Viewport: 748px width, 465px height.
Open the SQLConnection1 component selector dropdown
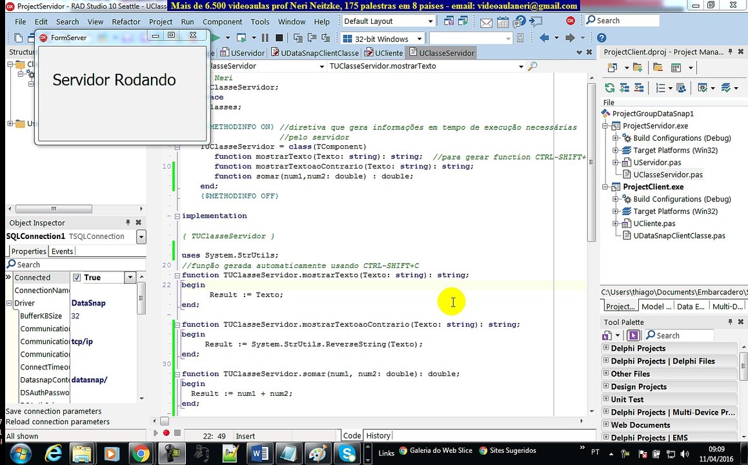coord(141,237)
